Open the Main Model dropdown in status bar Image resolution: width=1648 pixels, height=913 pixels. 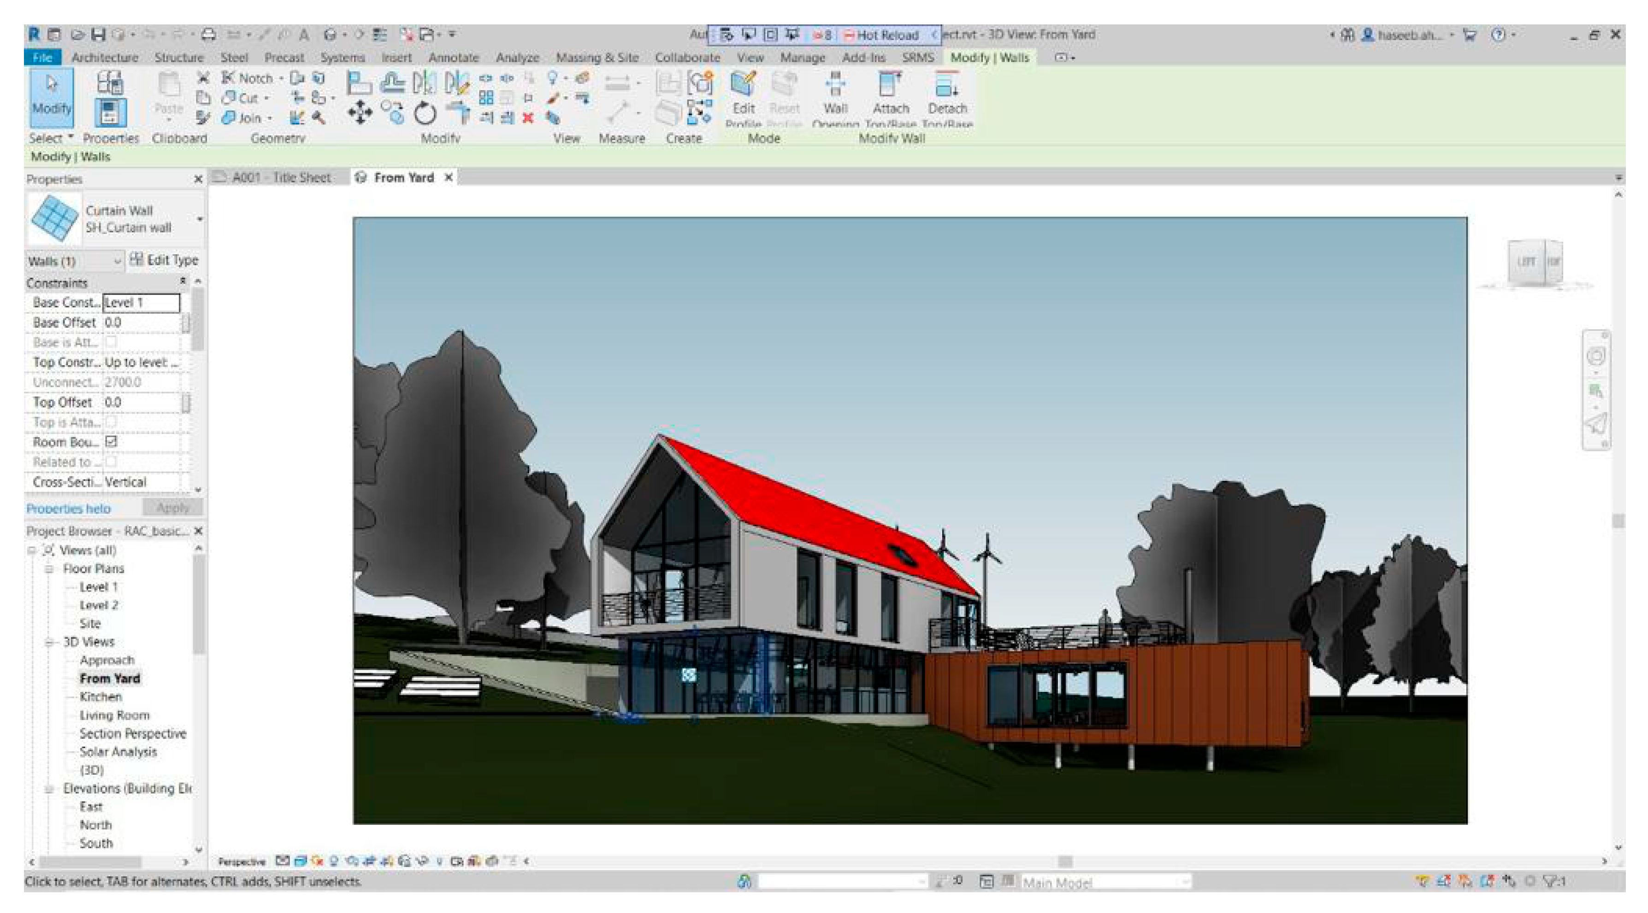point(1188,882)
